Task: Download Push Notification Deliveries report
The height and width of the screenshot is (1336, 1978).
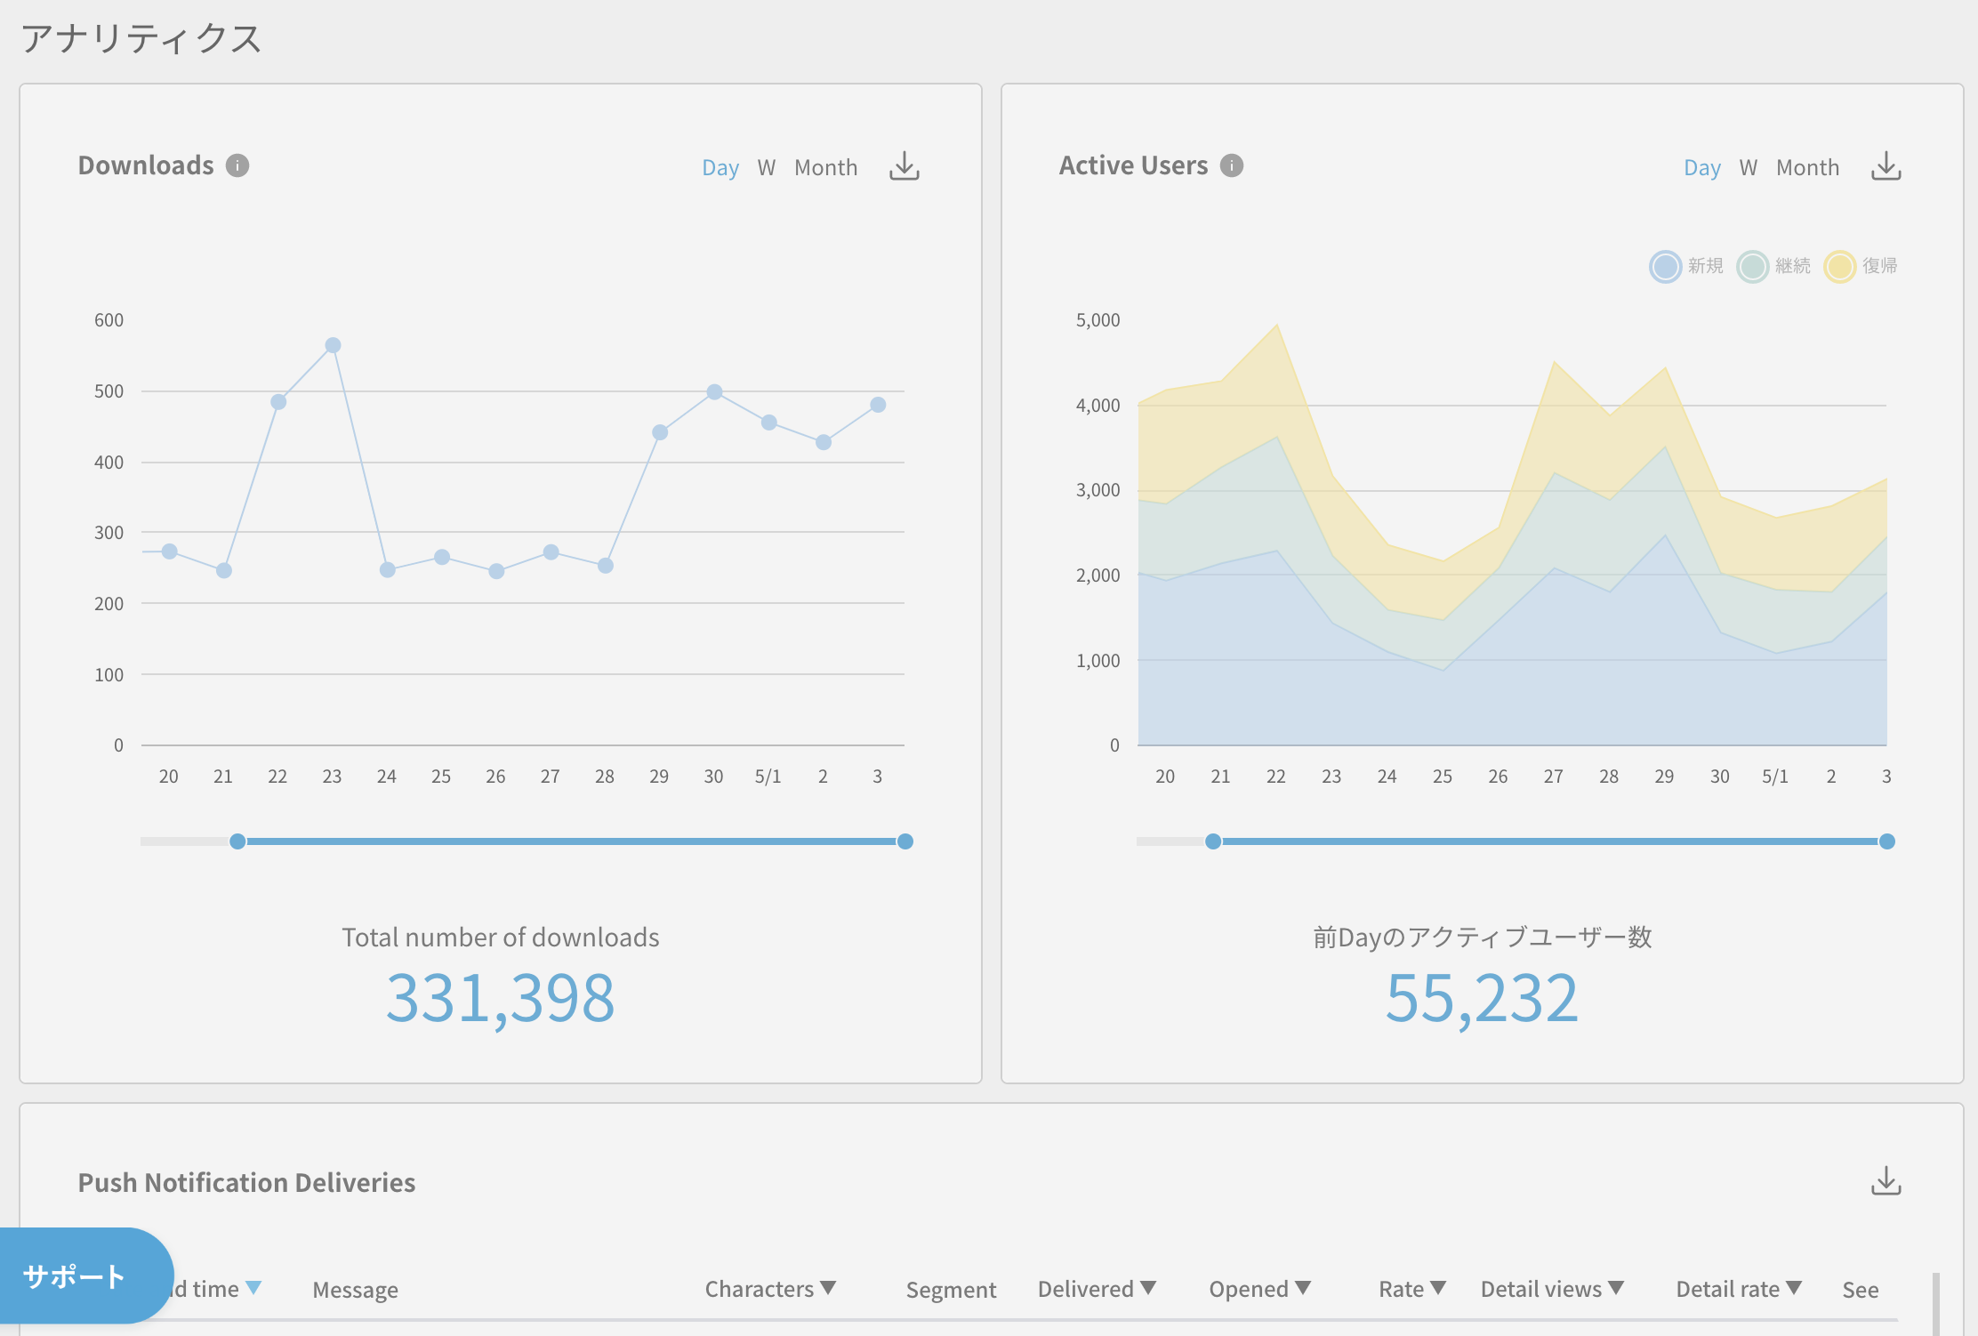Action: tap(1886, 1181)
